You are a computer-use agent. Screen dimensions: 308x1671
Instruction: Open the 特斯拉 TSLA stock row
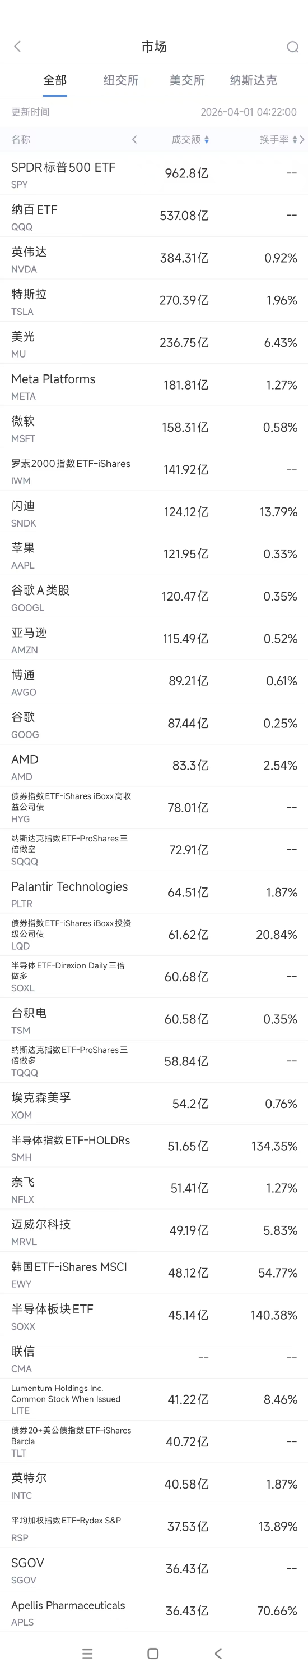tap(154, 300)
